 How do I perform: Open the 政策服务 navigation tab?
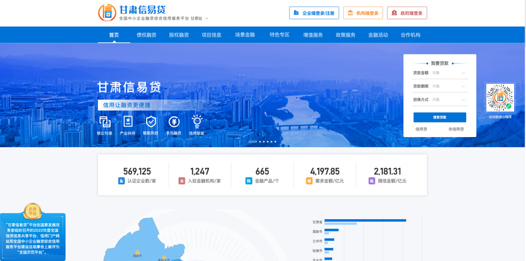[346, 35]
